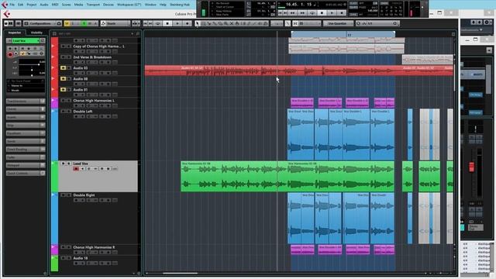
Task: Toggle the global Read automation R button
Action: pyautogui.click(x=84, y=23)
